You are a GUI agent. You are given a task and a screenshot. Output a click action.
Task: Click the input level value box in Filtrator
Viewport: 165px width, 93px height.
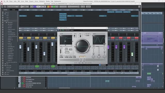(x=81, y=63)
